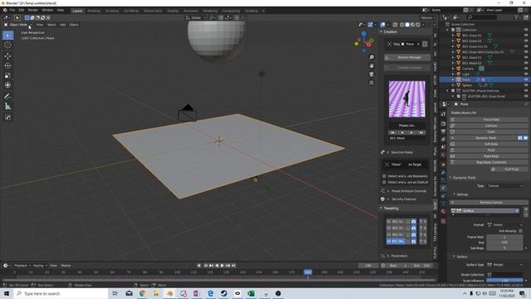This screenshot has height=299, width=531.
Task: Click the Biomes Manager button
Action: pyautogui.click(x=407, y=57)
